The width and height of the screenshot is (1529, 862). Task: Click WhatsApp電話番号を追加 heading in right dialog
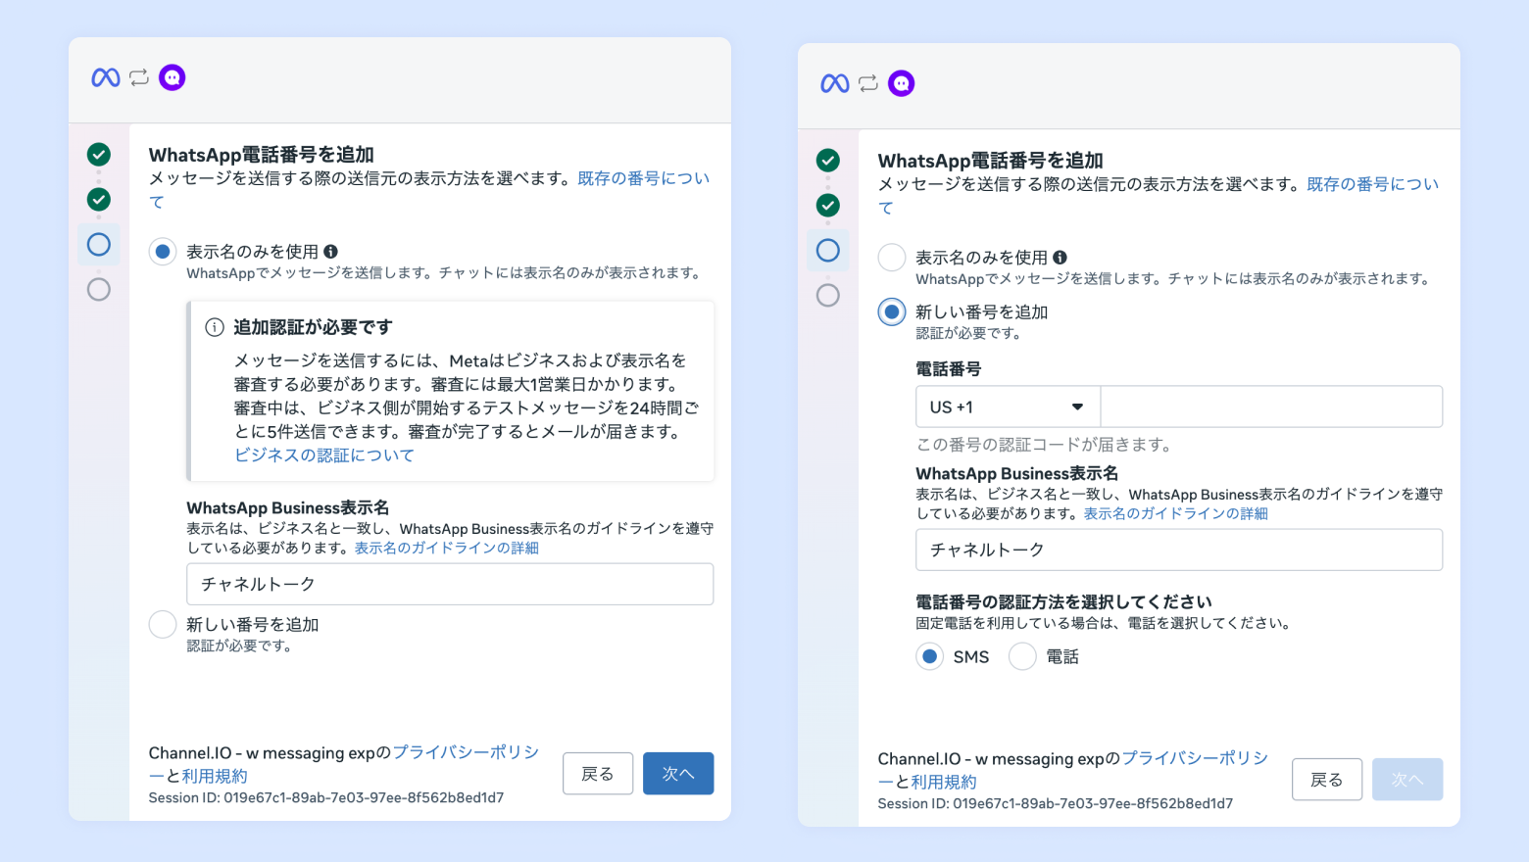pyautogui.click(x=991, y=161)
